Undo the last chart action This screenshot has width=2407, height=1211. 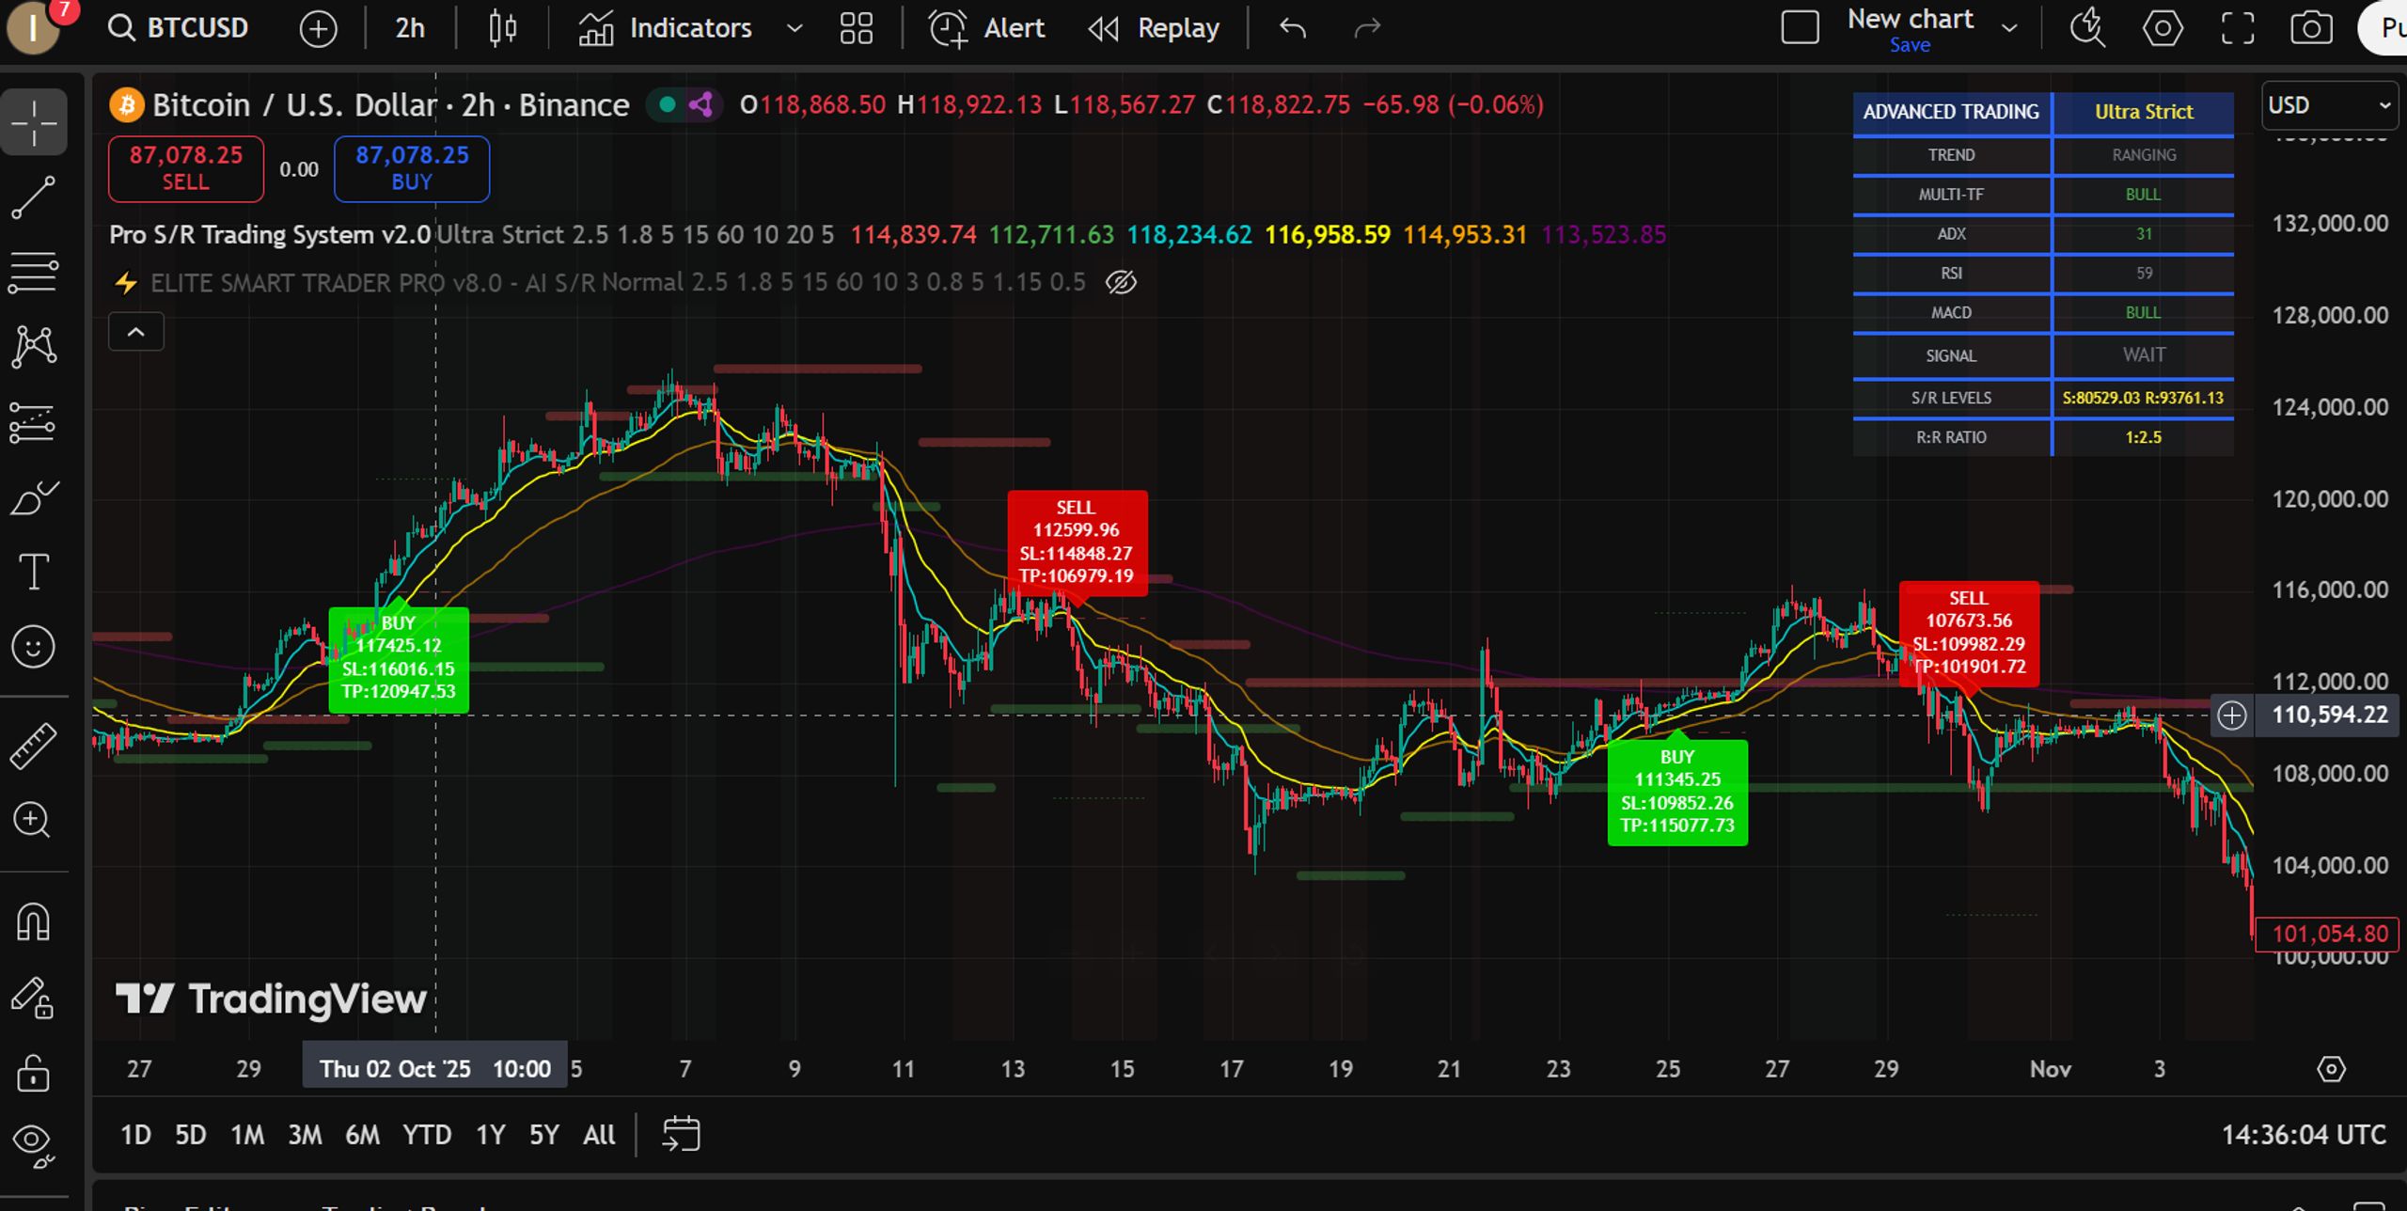pyautogui.click(x=1294, y=28)
